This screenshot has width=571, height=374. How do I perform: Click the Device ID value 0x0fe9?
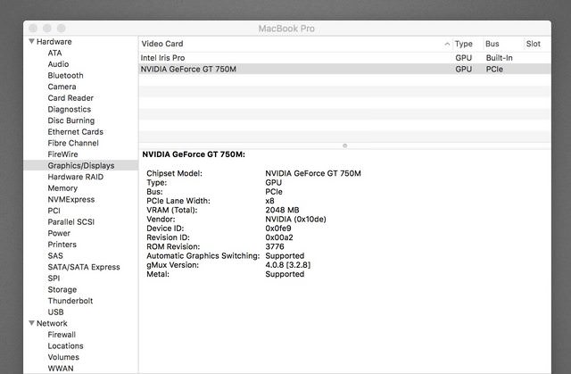click(277, 229)
